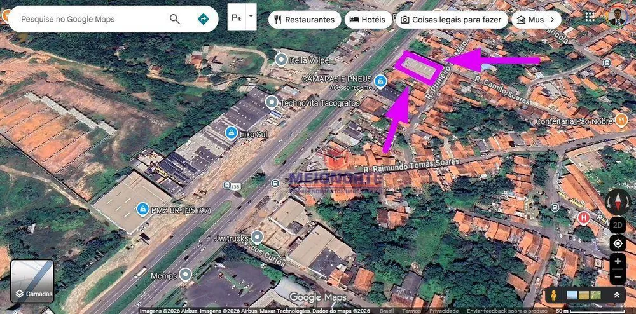Select the Confeitaria Pão Nobre restaurant pin
This screenshot has height=314, width=636.
tap(621, 120)
